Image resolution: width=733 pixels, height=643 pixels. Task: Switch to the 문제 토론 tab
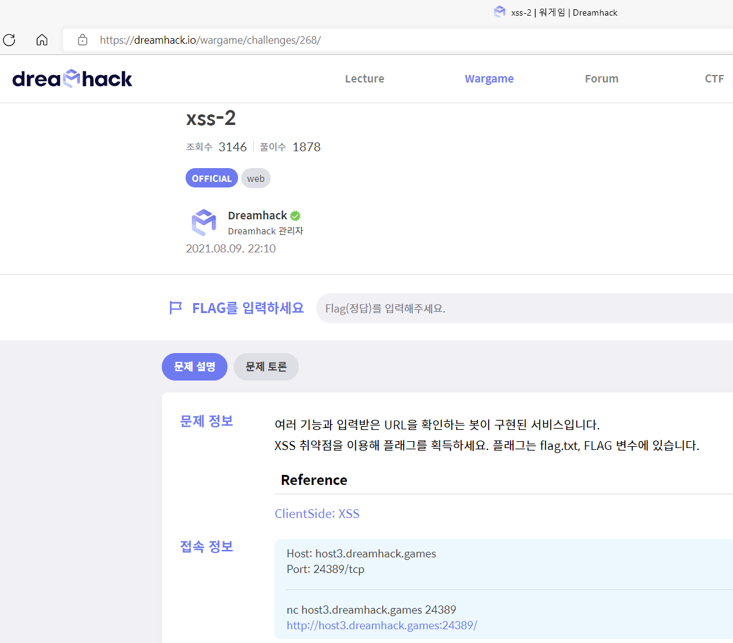coord(266,367)
